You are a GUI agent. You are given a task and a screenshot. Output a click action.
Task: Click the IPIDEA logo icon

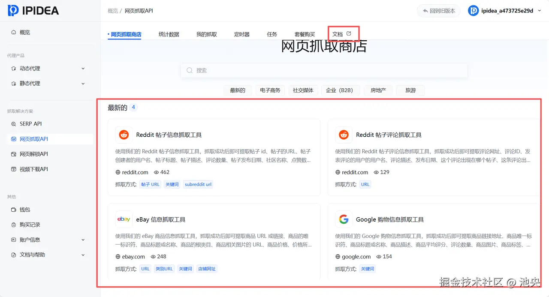point(13,11)
